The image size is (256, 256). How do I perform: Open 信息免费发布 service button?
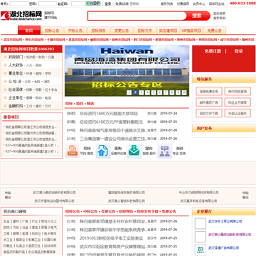(x=209, y=91)
